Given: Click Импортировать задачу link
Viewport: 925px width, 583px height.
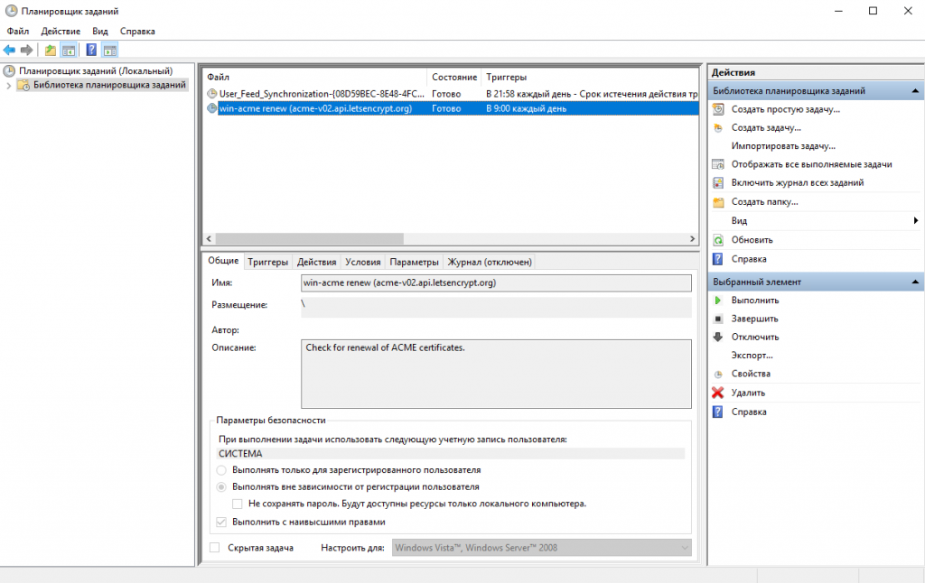Looking at the screenshot, I should point(783,145).
